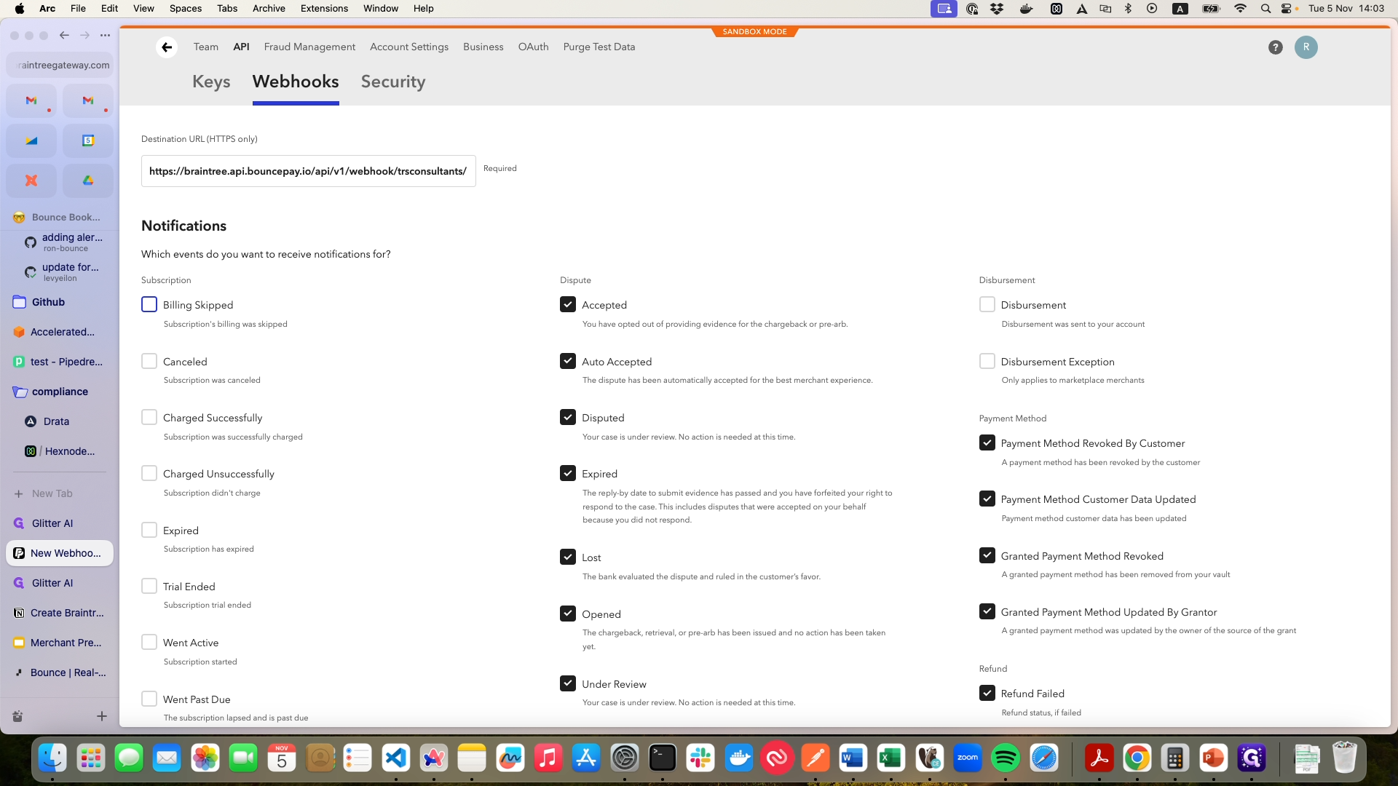Screen dimensions: 1398x786
Task: Open Finder from the dock
Action: click(x=52, y=758)
